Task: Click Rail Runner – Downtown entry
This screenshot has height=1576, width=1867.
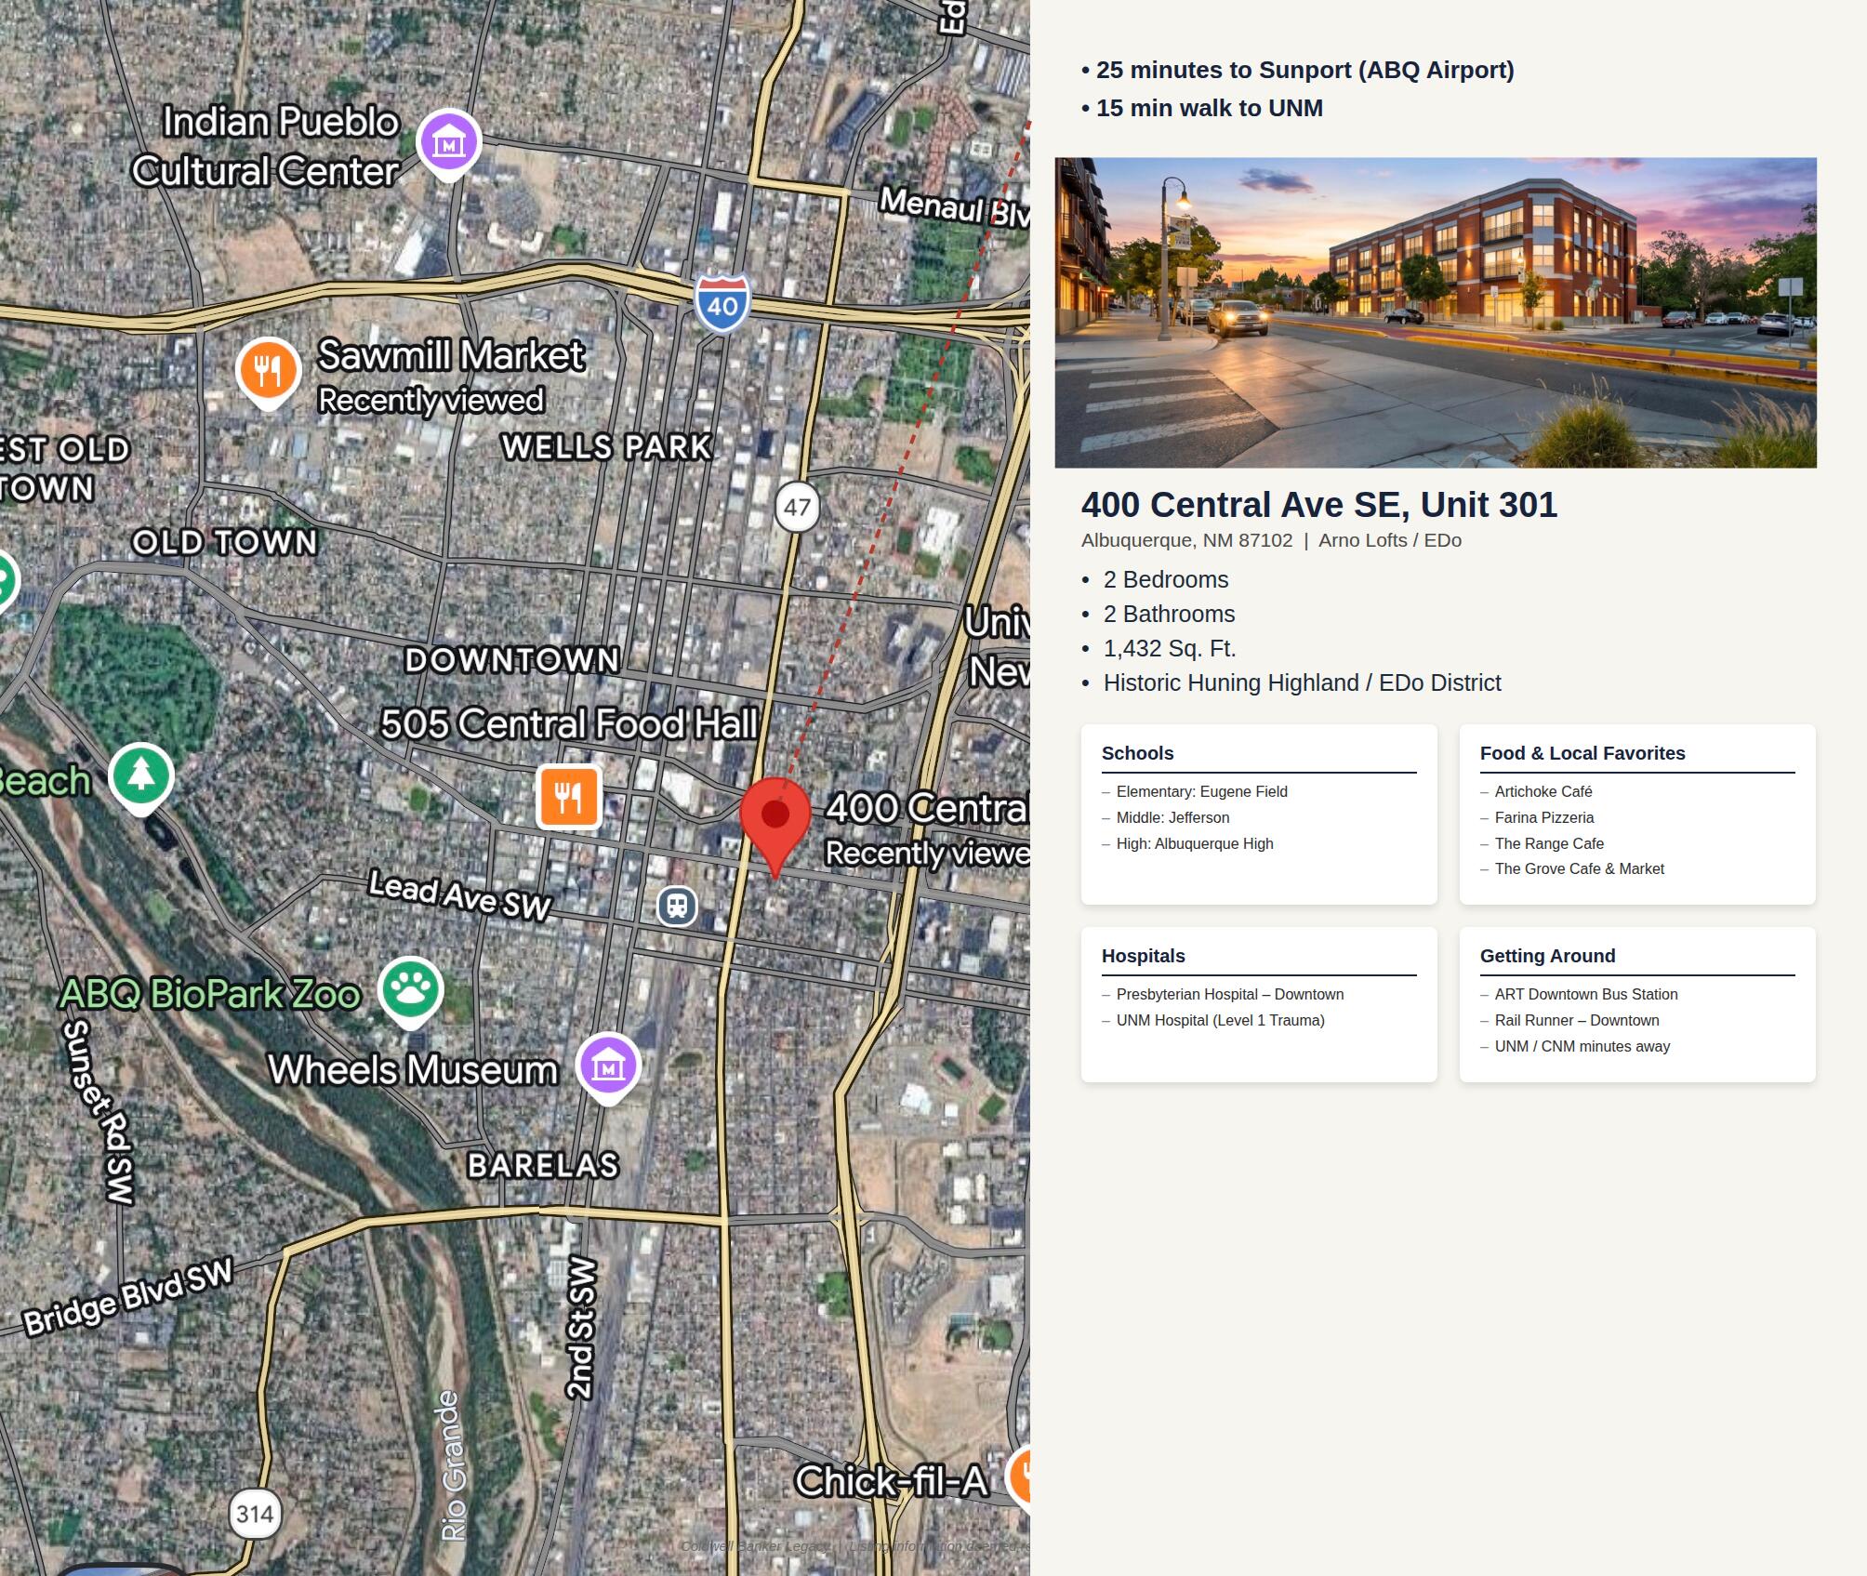Action: 1577,1020
